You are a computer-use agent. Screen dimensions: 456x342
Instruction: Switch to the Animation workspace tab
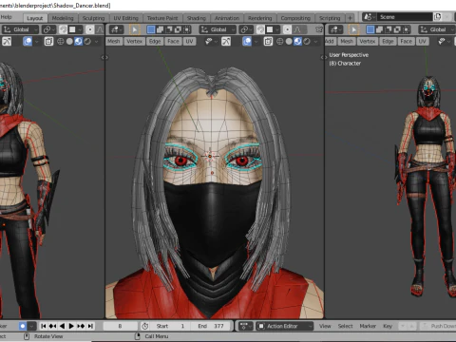(x=227, y=18)
